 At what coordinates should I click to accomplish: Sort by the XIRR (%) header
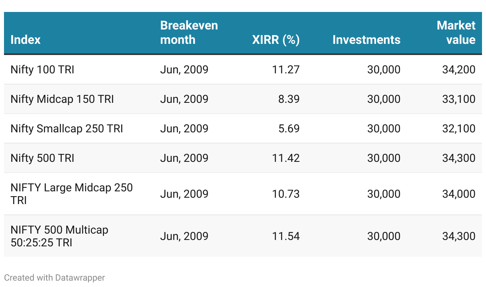tap(276, 40)
